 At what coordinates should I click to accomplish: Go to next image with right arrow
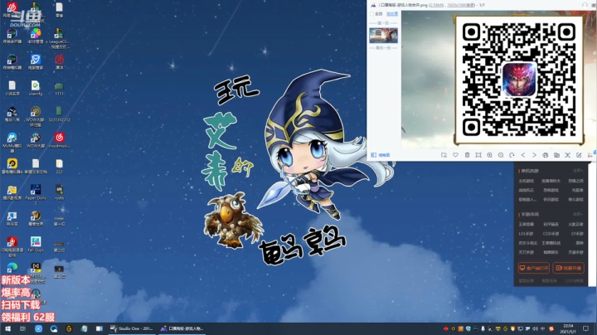(534, 155)
